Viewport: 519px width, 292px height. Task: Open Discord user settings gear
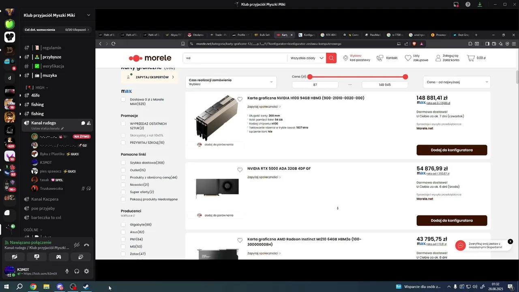[x=86, y=271]
